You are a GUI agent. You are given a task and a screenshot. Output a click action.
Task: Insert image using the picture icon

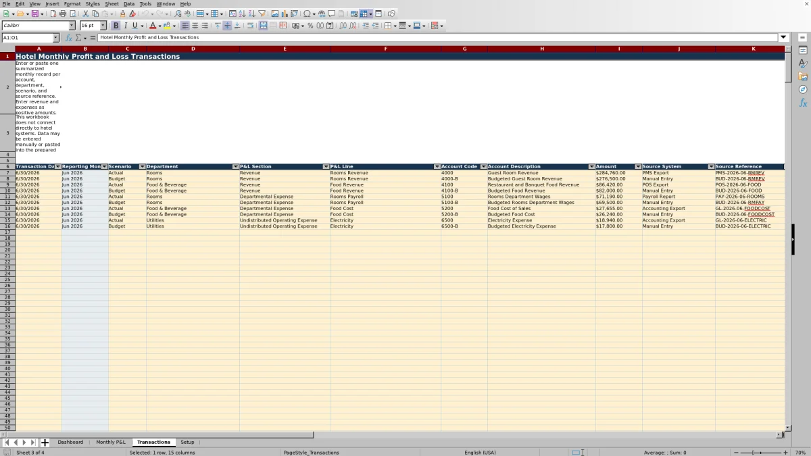click(274, 14)
